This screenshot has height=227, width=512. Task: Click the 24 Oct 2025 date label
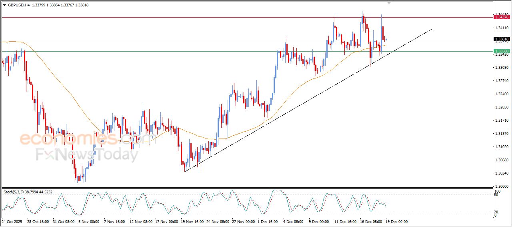[x=12, y=221]
